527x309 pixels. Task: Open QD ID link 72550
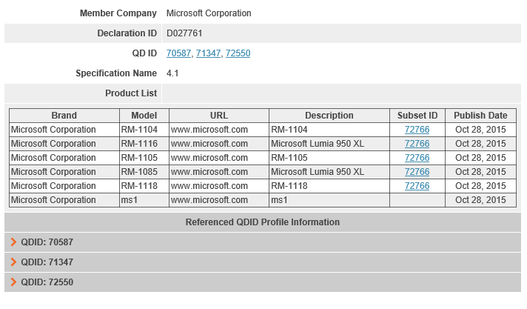click(238, 53)
